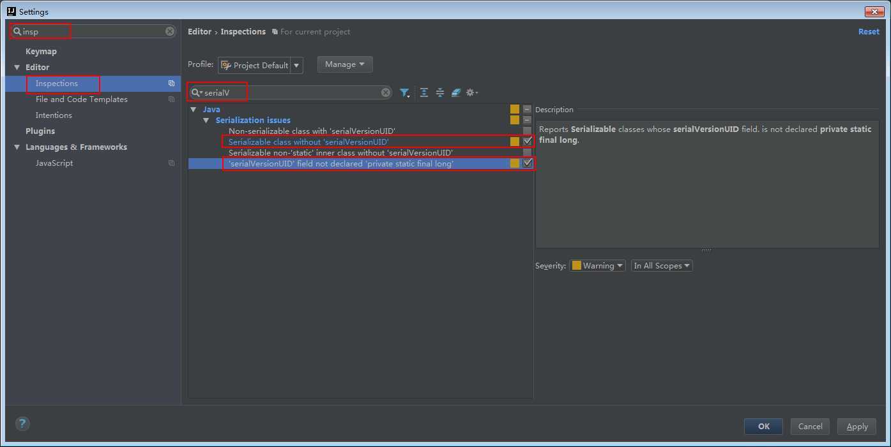Collapse the Java inspections tree node
This screenshot has height=447, width=891.
click(194, 110)
